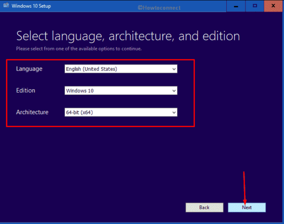Image resolution: width=284 pixels, height=224 pixels.
Task: Click the Windows 10 Setup title icon
Action: [6, 5]
